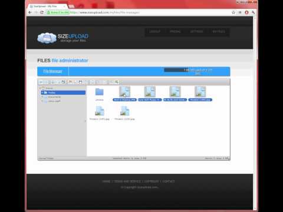Click the HOME footer link
Screen dimensions: 283x212
coord(106,181)
